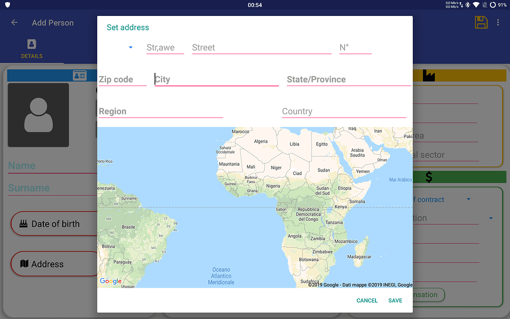
Task: Tap the Bluetooth status icon
Action: [468, 4]
